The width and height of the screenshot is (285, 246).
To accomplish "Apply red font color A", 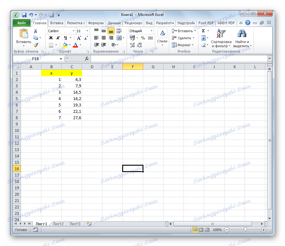I will [75, 45].
